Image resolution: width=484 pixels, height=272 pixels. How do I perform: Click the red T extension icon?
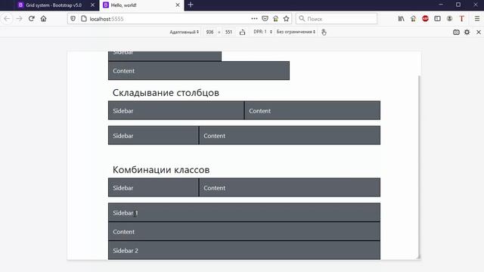point(462,18)
